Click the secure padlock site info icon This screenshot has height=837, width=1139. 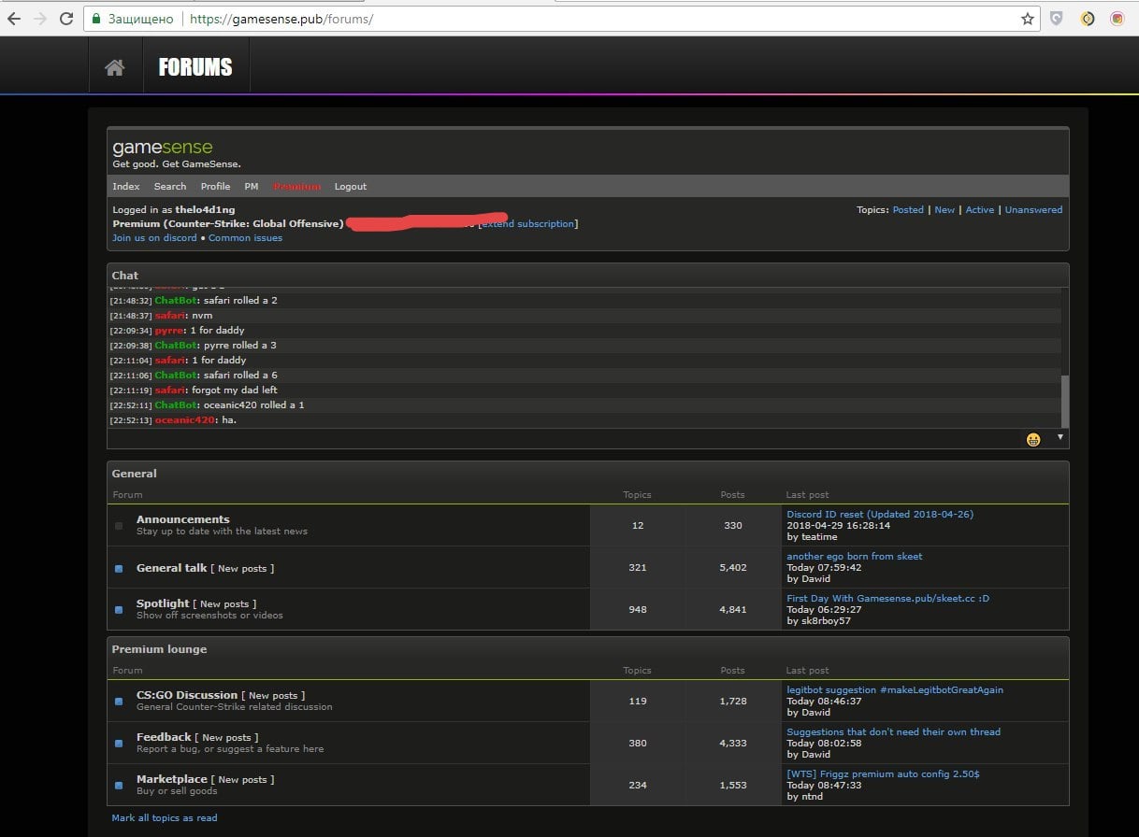(x=95, y=19)
